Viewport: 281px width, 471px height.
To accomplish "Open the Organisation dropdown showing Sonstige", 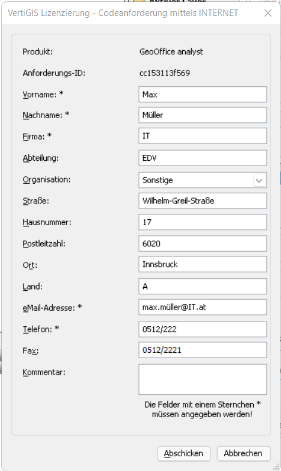I will coord(202,180).
